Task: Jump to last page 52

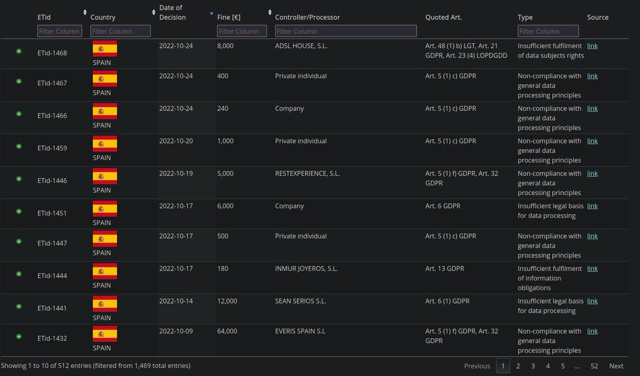Action: pyautogui.click(x=594, y=366)
